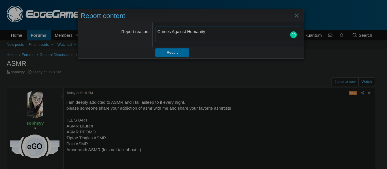
Task: Close the Report content dialog
Action: 296,16
